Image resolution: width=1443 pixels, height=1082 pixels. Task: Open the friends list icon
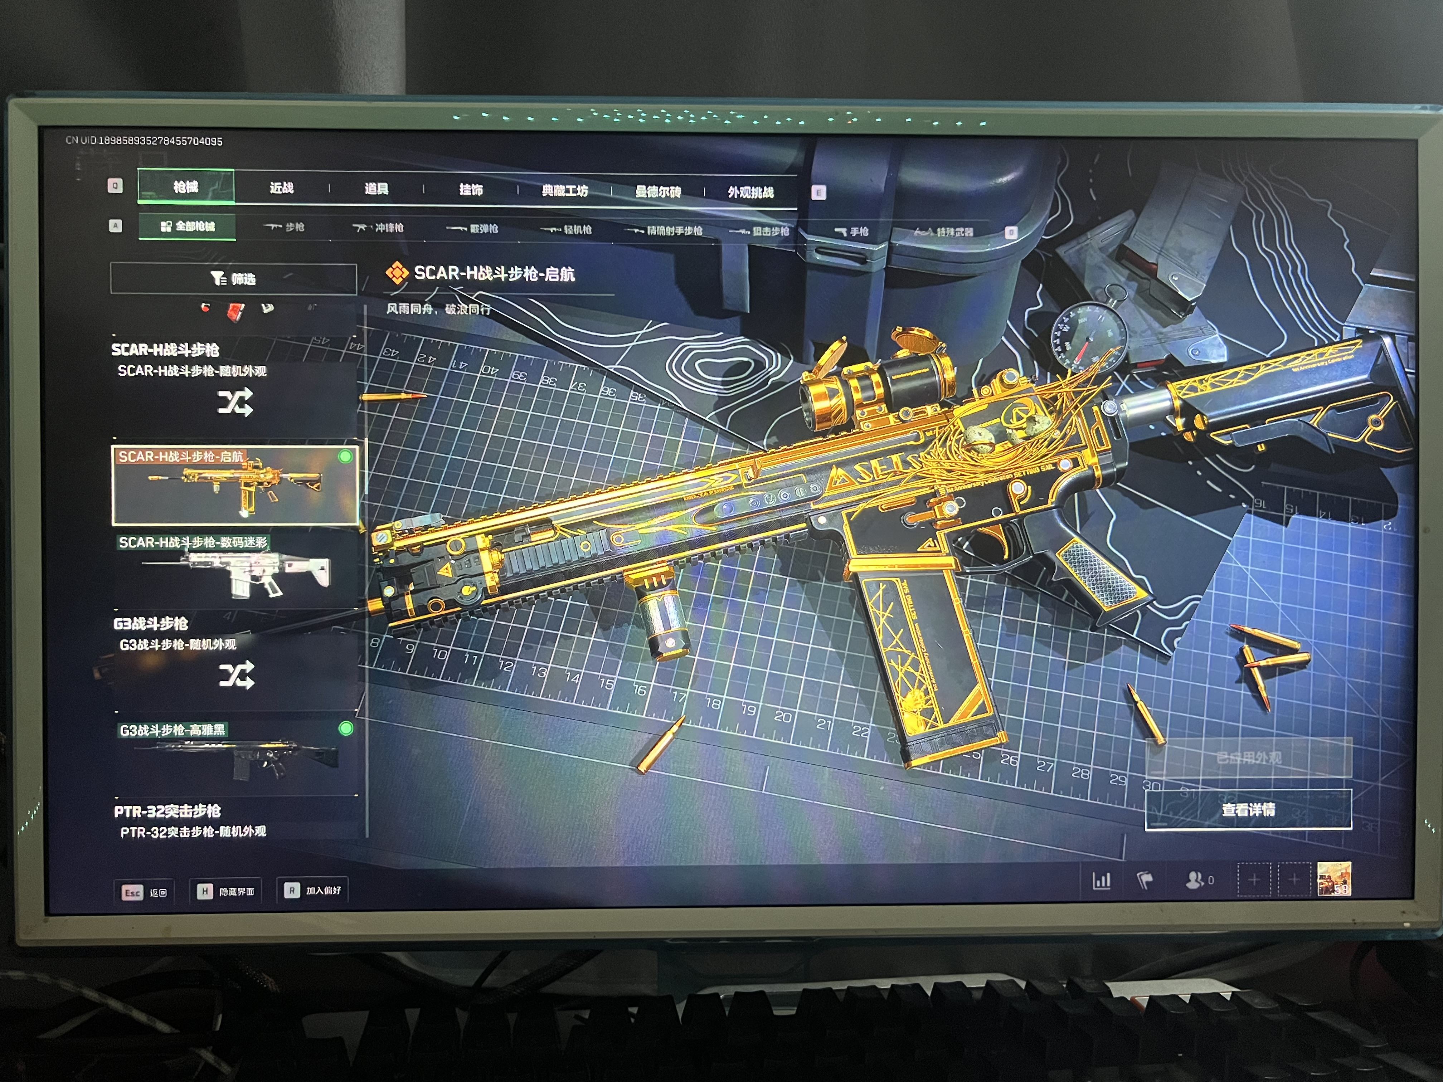tap(1195, 880)
